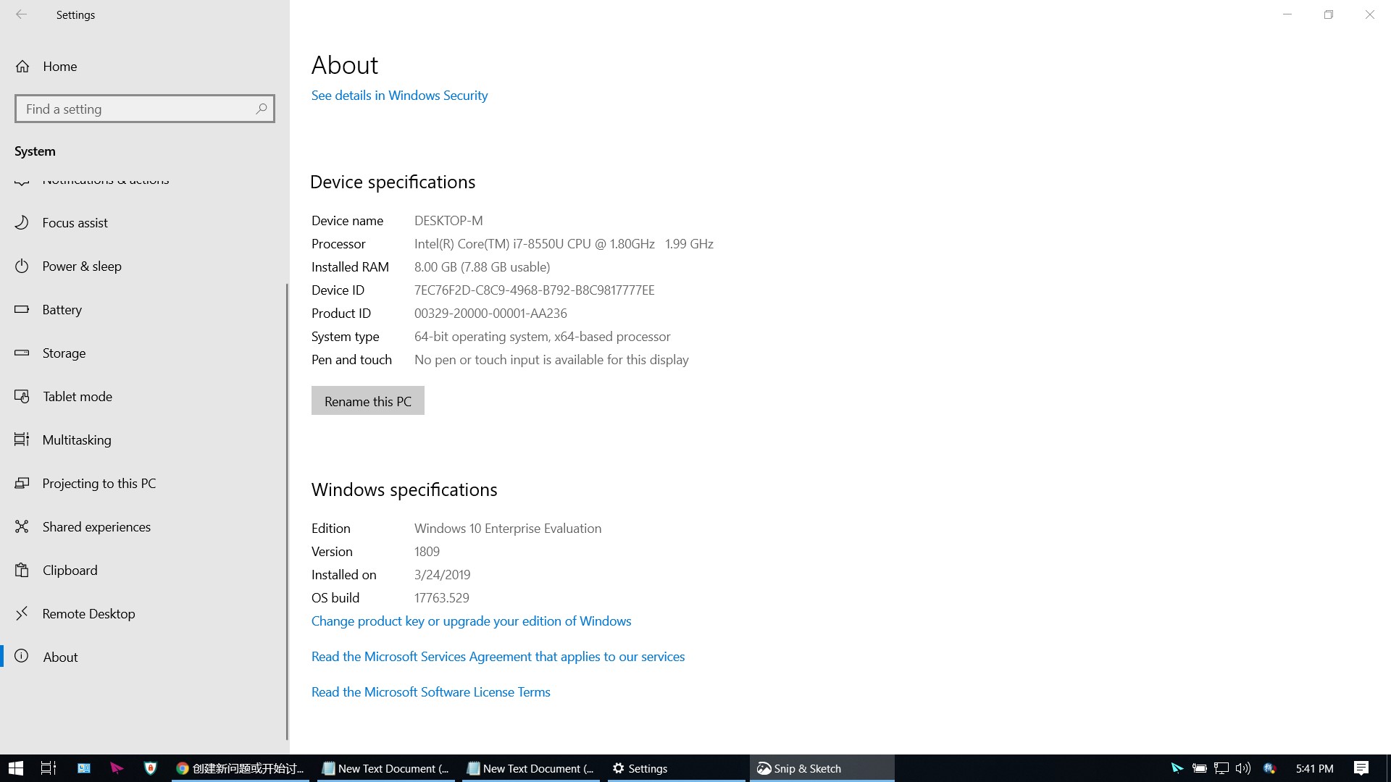
Task: Click the battery icon in system tray
Action: click(x=1200, y=768)
